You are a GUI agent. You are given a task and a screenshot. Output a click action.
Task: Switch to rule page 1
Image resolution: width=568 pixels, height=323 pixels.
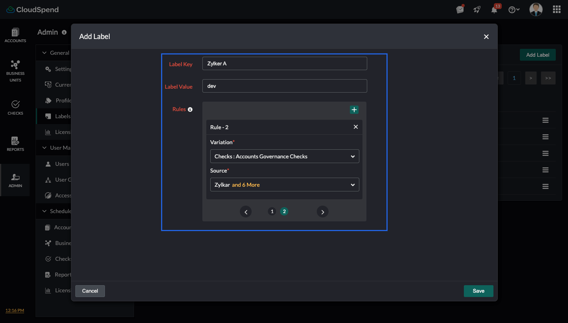pyautogui.click(x=272, y=212)
